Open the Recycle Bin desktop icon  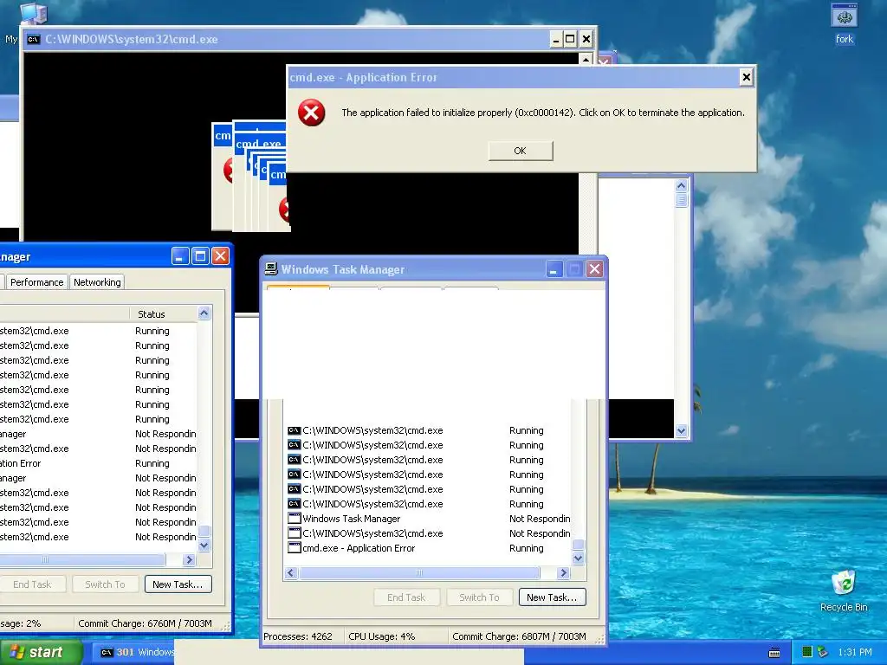(844, 591)
